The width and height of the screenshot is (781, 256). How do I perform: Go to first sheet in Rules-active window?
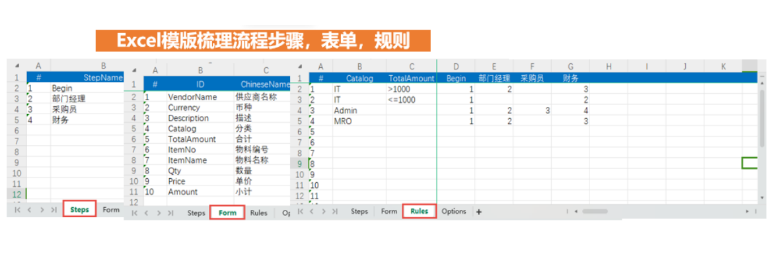tap(300, 212)
